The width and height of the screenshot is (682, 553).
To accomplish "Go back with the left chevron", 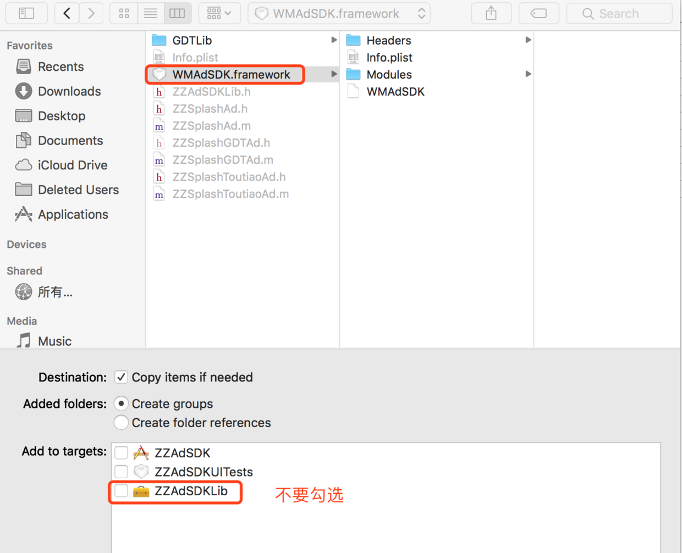I will tap(67, 13).
